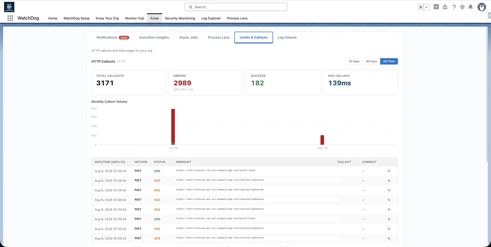Viewport: 491px width, 247px height.
Task: Sort by the Date/Time column header
Action: pos(110,162)
